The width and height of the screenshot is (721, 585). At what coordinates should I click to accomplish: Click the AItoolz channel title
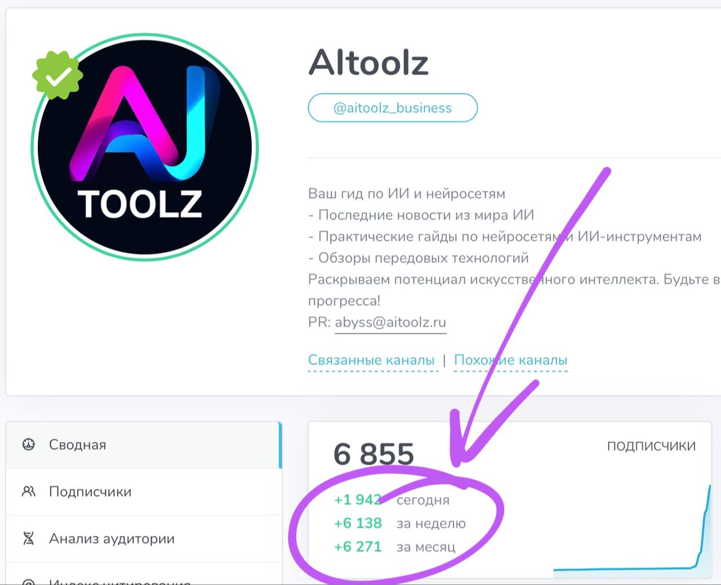[369, 62]
